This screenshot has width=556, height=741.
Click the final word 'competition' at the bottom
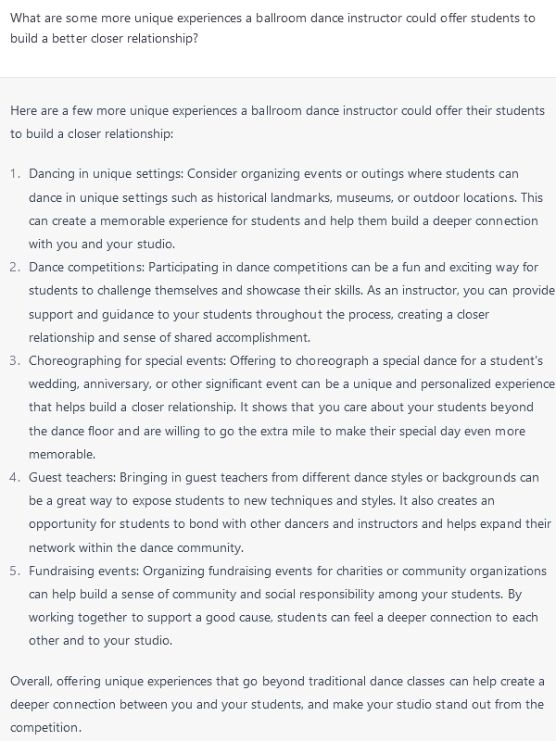point(44,727)
